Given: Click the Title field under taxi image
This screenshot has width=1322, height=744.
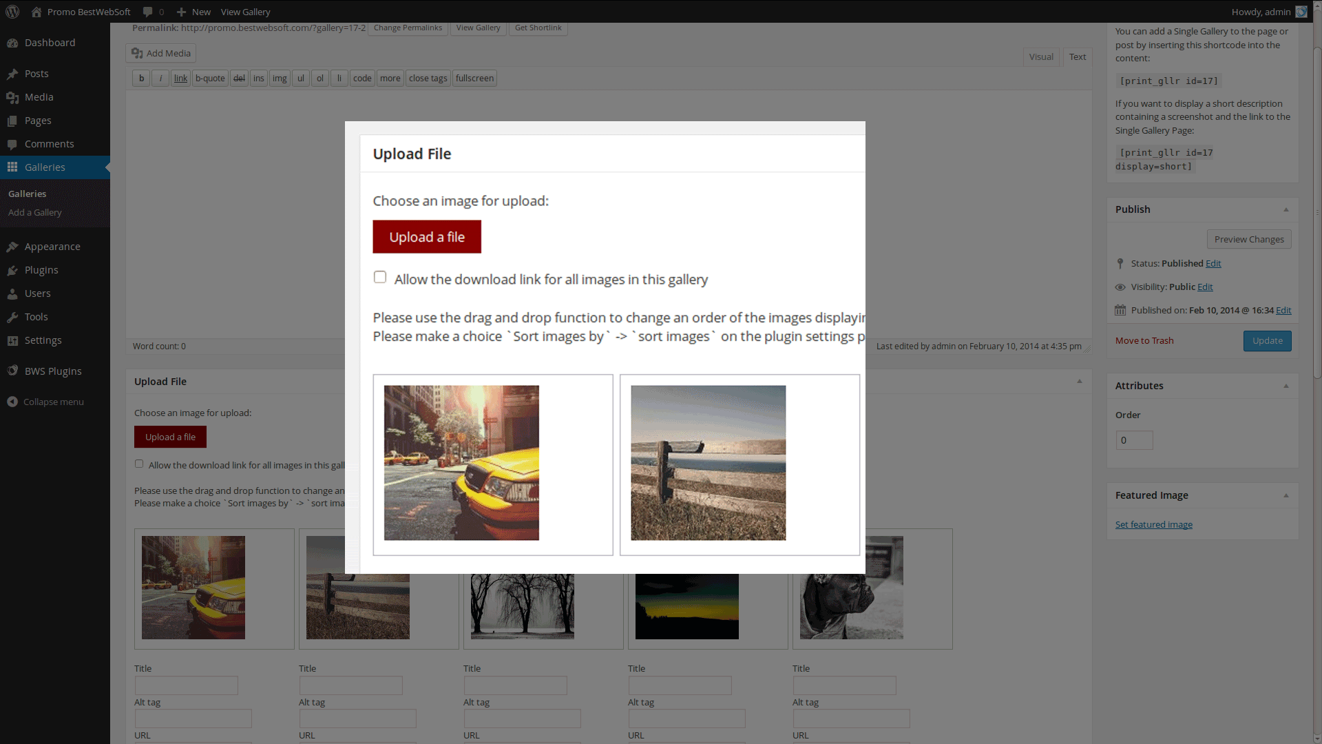Looking at the screenshot, I should point(186,685).
